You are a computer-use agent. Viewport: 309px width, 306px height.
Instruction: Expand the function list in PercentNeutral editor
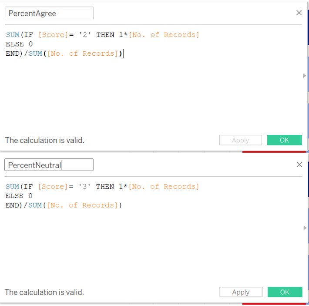coord(304,228)
